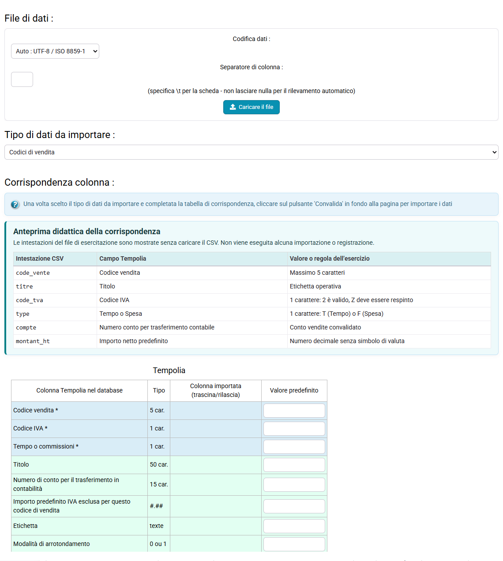The width and height of the screenshot is (503, 561).
Task: Select default value field for Tempo o commissioni
Action: [294, 447]
